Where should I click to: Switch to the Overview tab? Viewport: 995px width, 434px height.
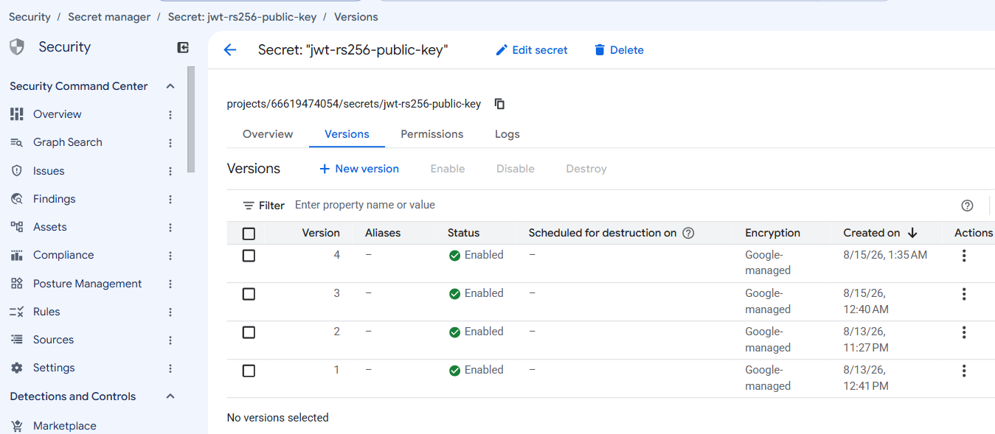268,134
